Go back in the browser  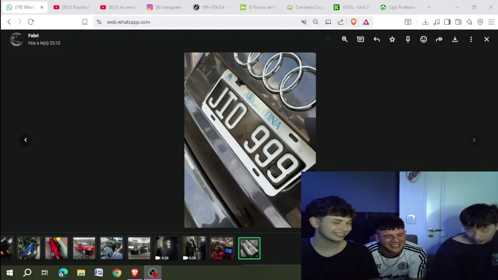click(9, 22)
